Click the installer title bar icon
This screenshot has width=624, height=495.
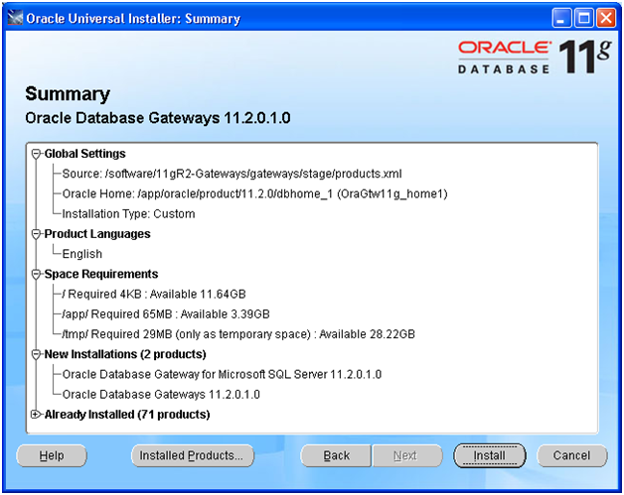click(15, 18)
